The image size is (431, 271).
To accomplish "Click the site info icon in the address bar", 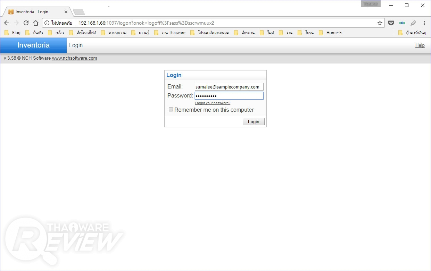I will [x=47, y=23].
